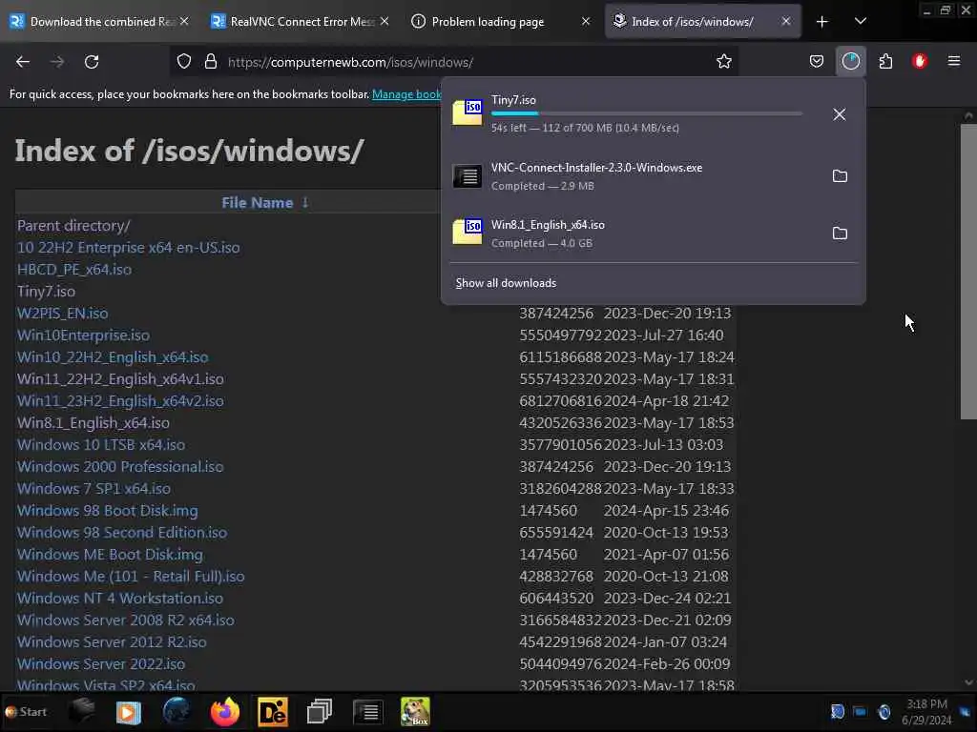Reload the current page
Screen dimensions: 977x732
[92, 62]
